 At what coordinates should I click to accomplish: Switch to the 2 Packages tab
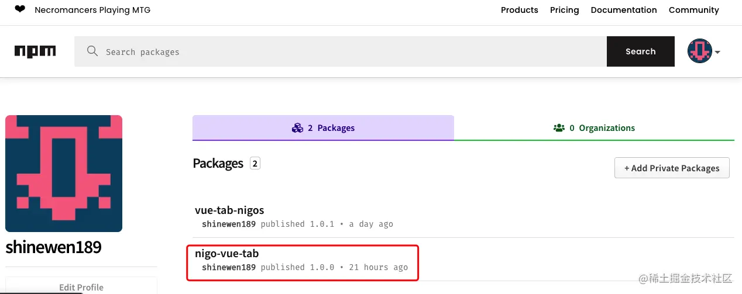323,127
